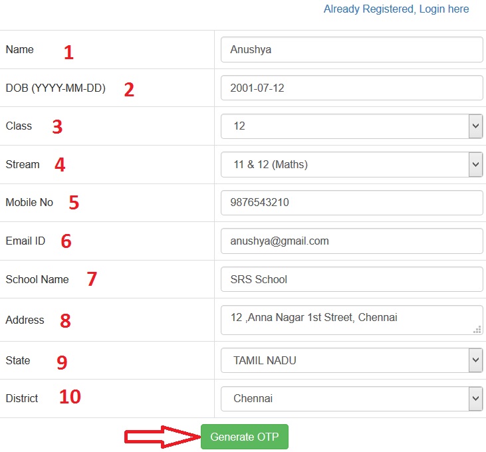The image size is (486, 452).
Task: Focus the DOB field showing 2001-07-12
Action: pos(351,88)
